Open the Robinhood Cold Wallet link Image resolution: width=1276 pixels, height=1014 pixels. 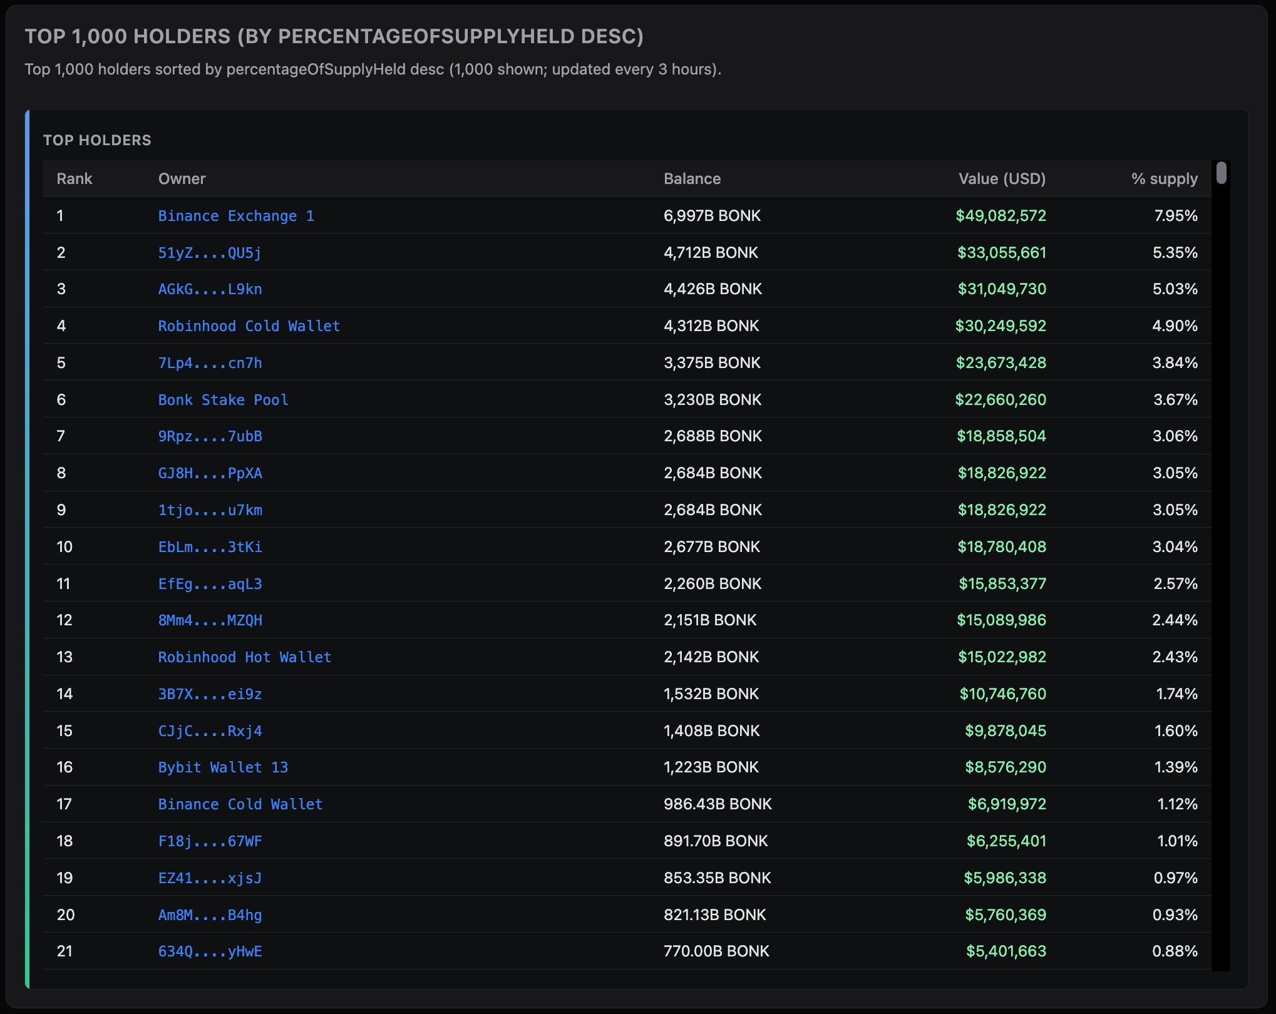click(249, 326)
